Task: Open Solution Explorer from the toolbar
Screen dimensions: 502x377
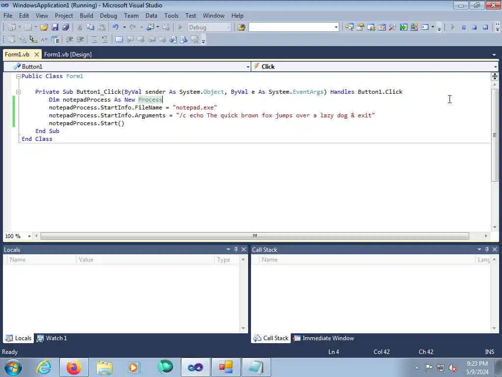Action: click(349, 27)
